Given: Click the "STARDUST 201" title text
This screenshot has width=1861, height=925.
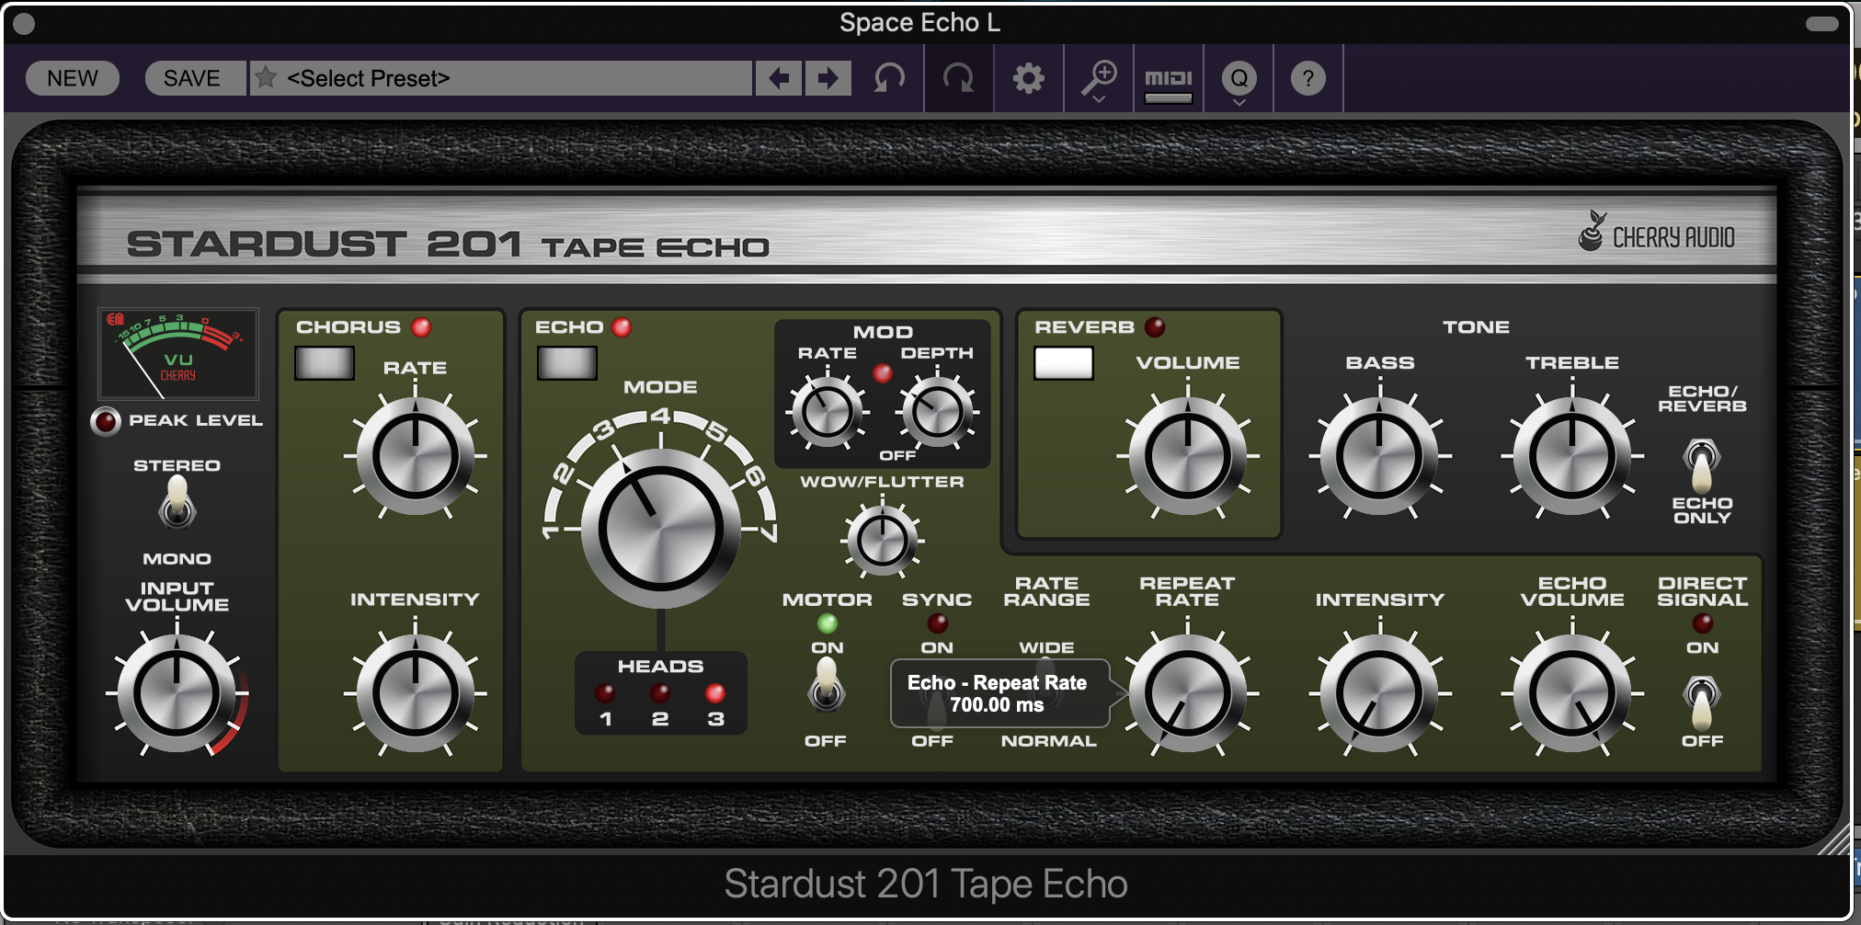Looking at the screenshot, I should (x=324, y=245).
